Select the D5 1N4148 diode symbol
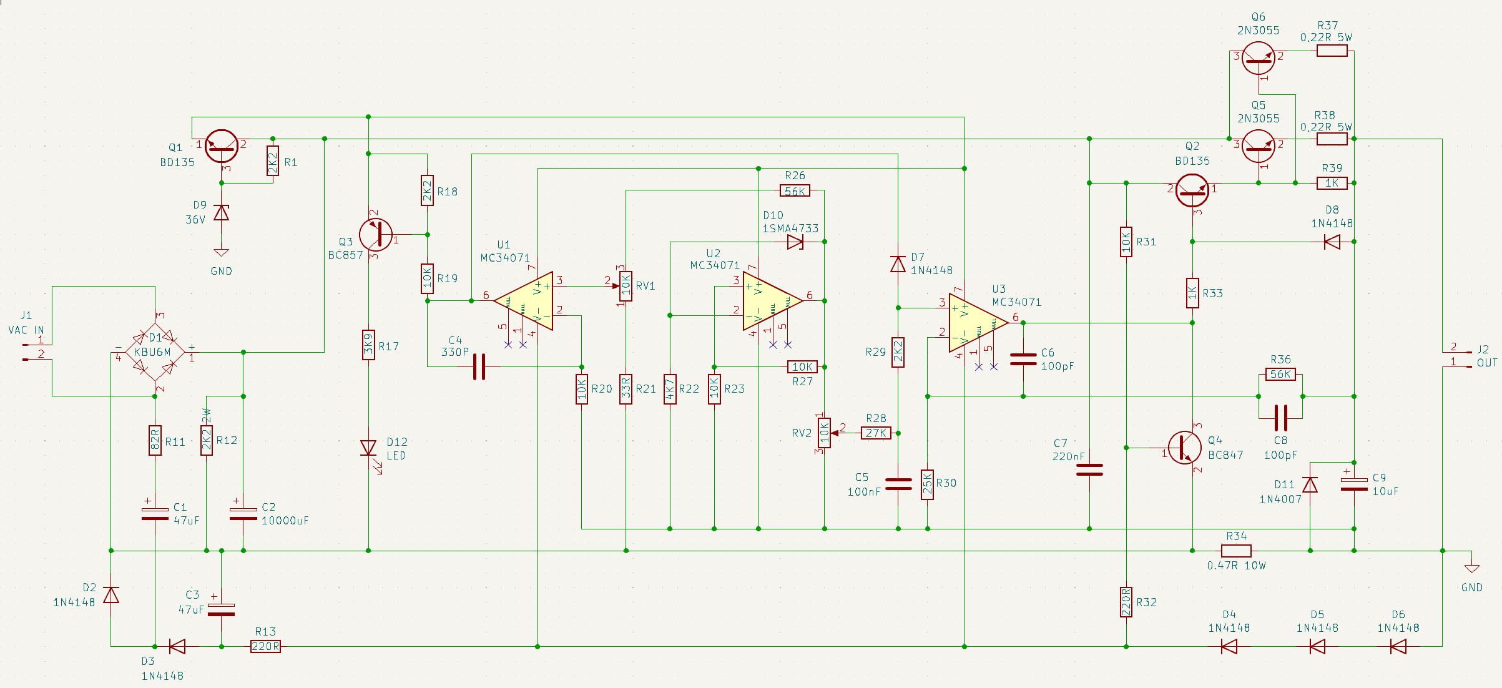This screenshot has width=1502, height=688. 1317,646
